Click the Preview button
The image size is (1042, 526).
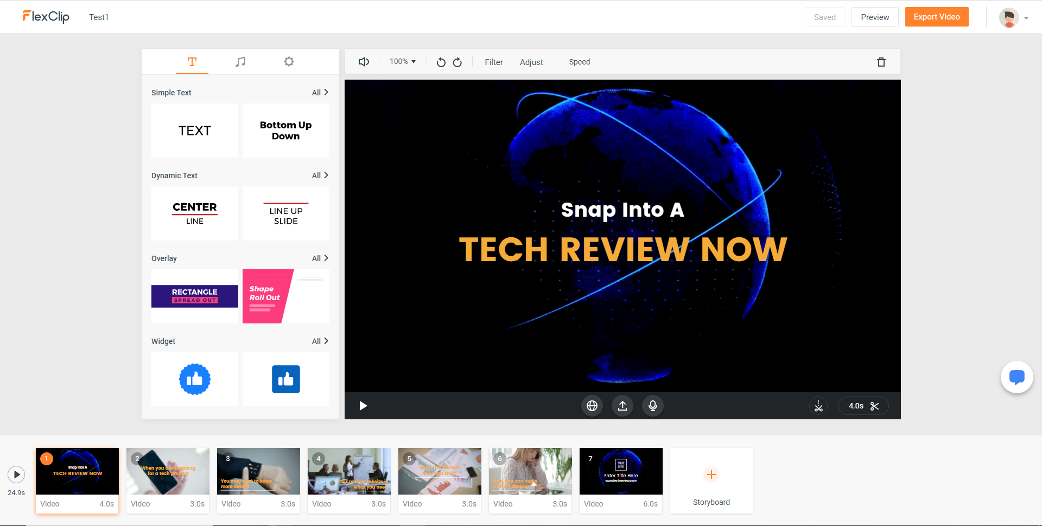[x=874, y=17]
